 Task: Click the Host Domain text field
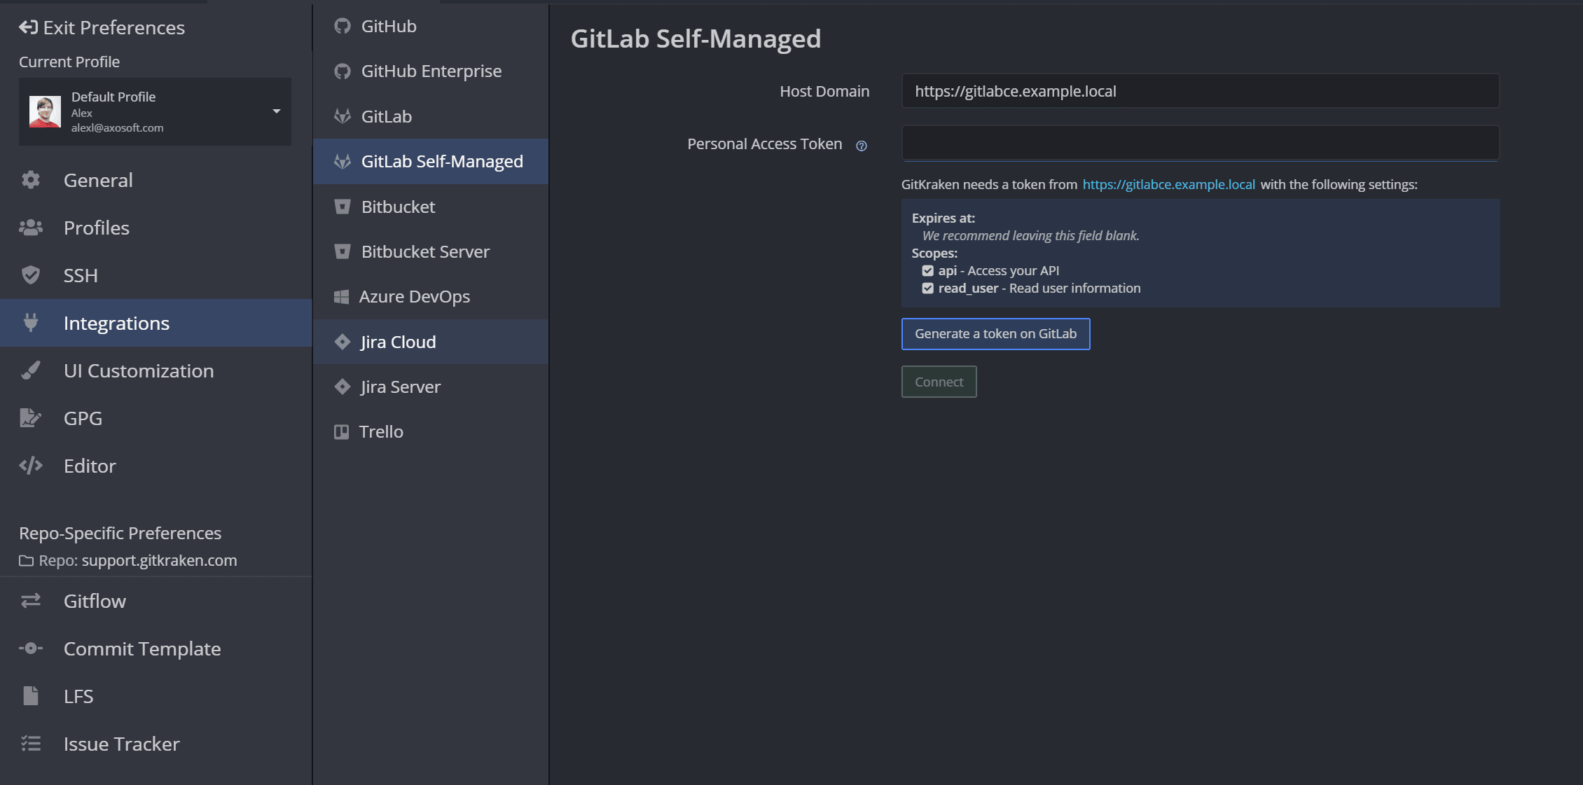click(1199, 91)
